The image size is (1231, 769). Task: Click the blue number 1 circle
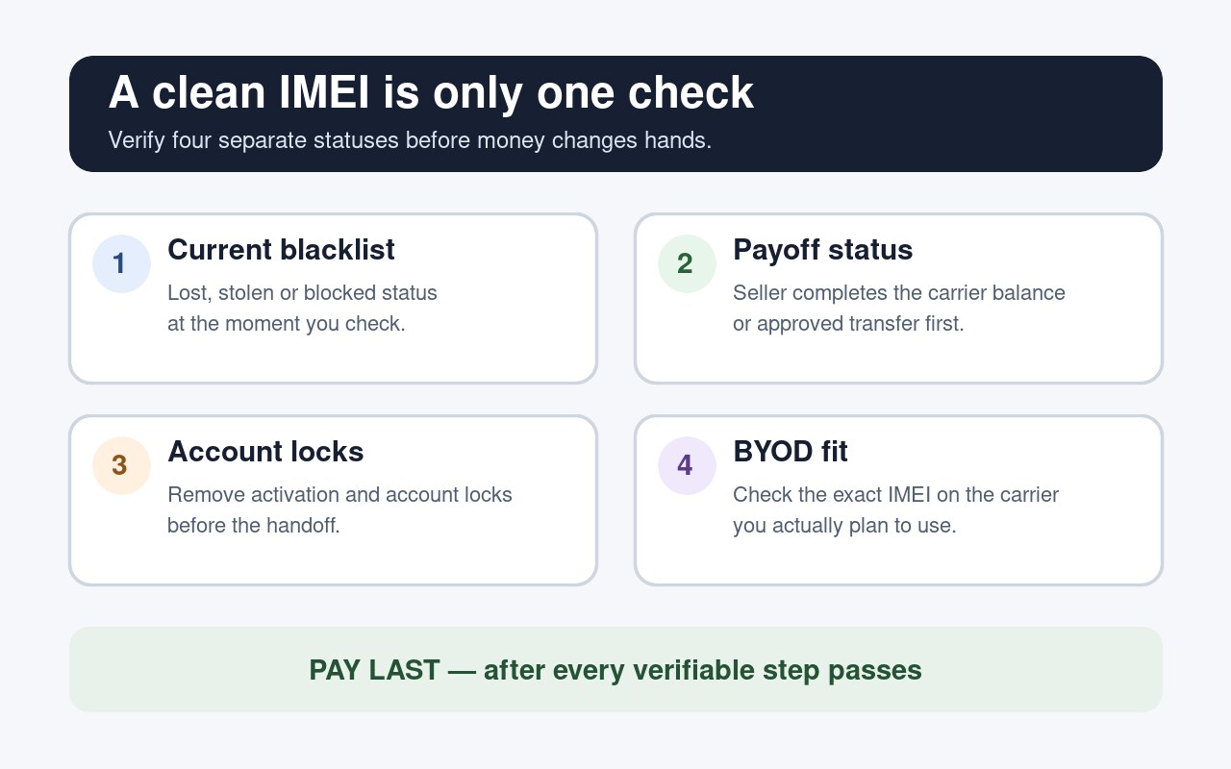(x=121, y=263)
